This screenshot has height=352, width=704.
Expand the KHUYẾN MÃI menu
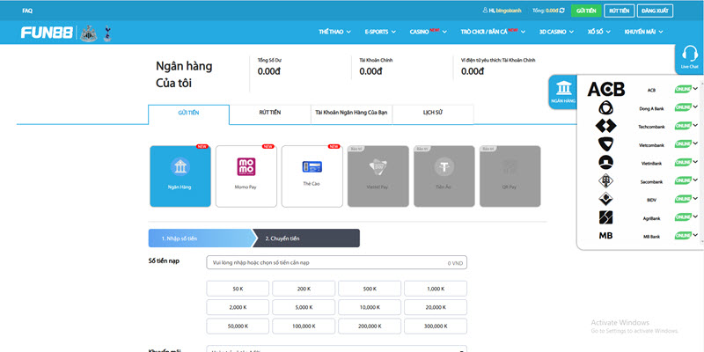point(643,32)
